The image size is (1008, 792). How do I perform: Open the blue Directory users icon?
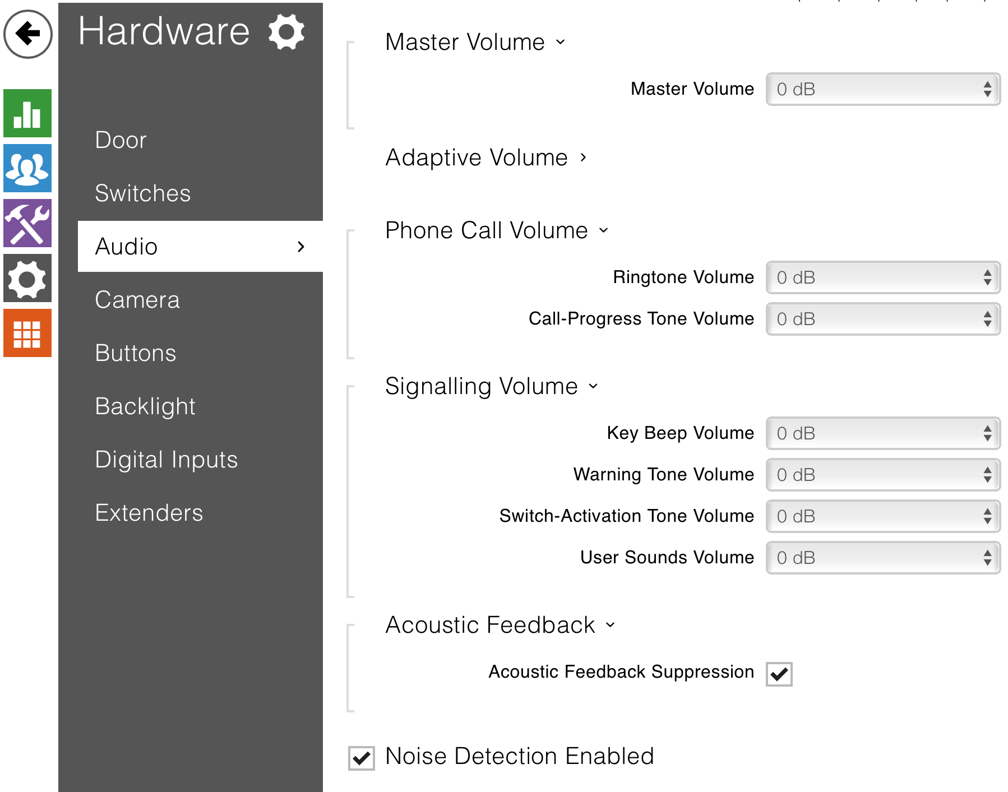[27, 168]
